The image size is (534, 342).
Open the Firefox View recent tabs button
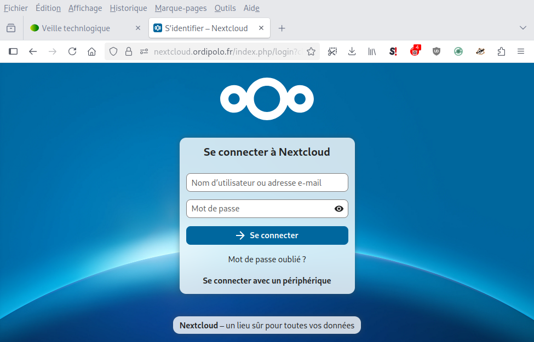(11, 28)
